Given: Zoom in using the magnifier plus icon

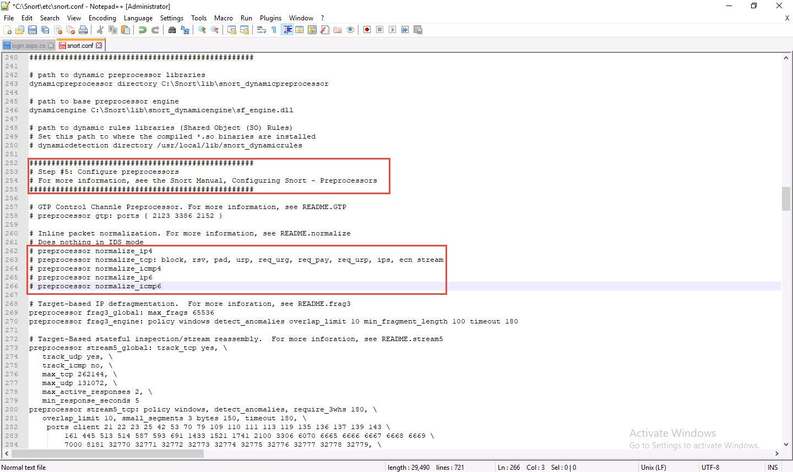Looking at the screenshot, I should coord(202,30).
